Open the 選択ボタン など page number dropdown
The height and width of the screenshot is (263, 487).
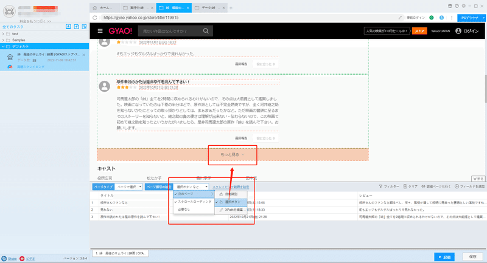click(191, 187)
